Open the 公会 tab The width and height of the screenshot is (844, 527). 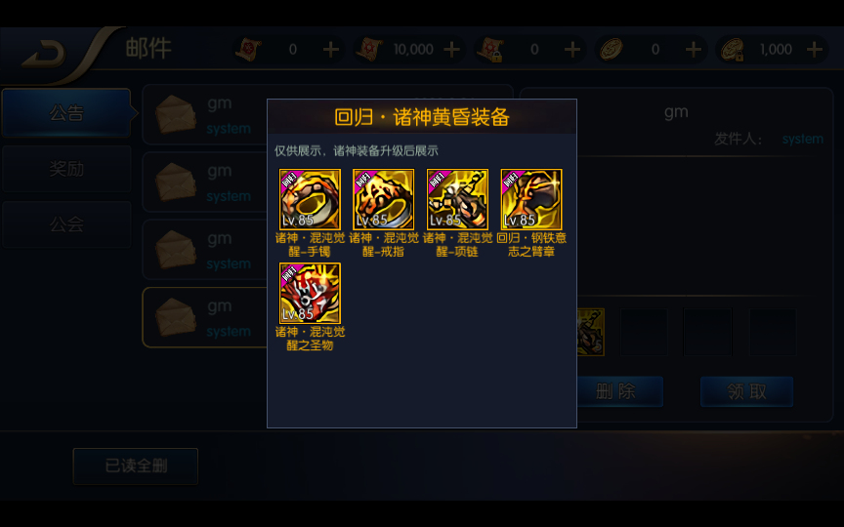(x=66, y=224)
